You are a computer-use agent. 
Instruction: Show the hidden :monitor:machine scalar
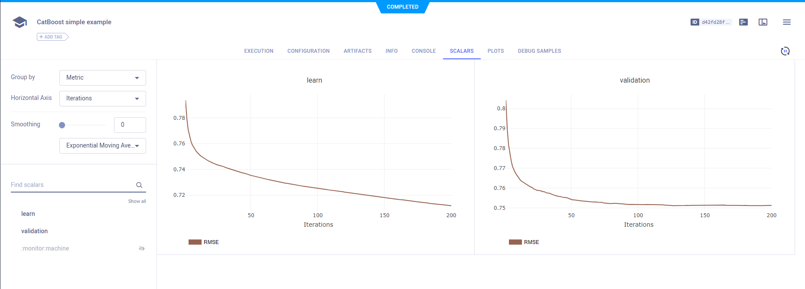click(141, 248)
